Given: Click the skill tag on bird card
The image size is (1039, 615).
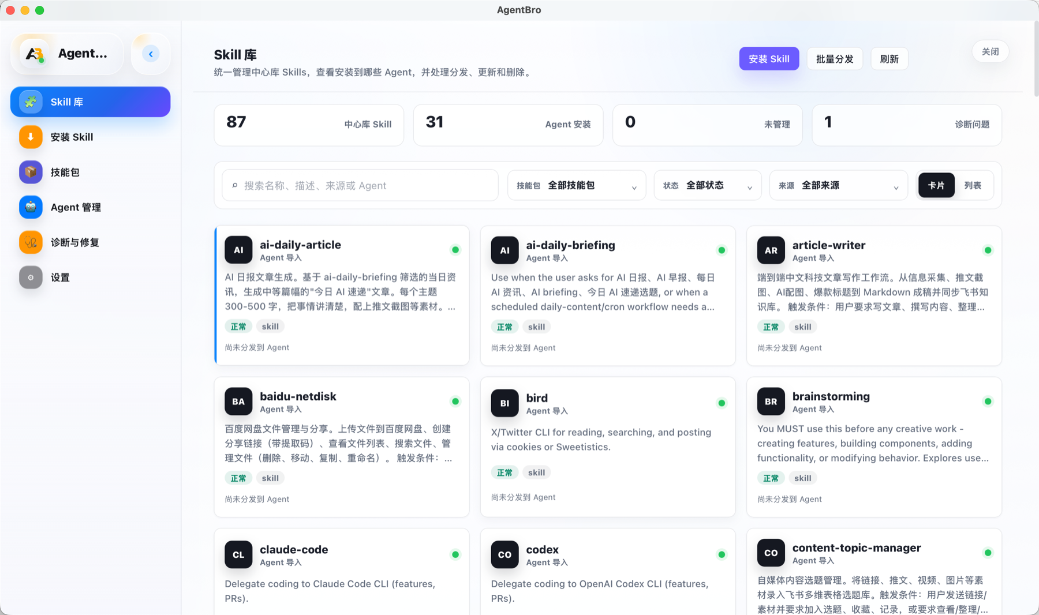Looking at the screenshot, I should (x=536, y=472).
